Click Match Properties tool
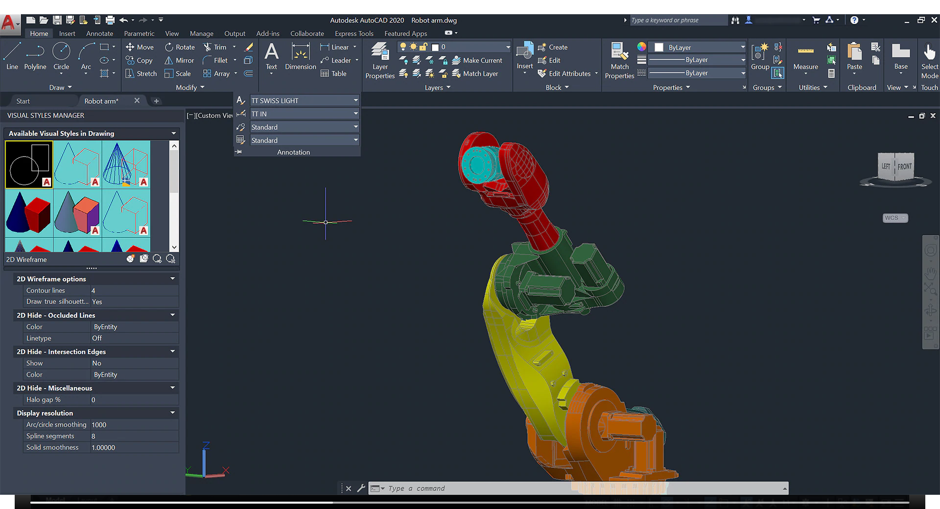Image resolution: width=940 pixels, height=509 pixels. [x=619, y=60]
